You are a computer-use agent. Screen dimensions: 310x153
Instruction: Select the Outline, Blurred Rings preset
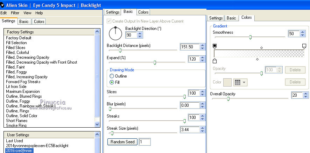click(24, 96)
